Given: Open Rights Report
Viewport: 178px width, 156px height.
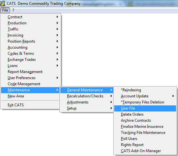Looking at the screenshot, I should pos(145,145).
